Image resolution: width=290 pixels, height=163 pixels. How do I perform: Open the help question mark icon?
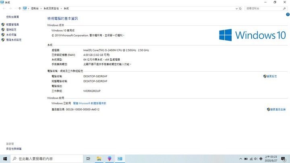[288, 14]
